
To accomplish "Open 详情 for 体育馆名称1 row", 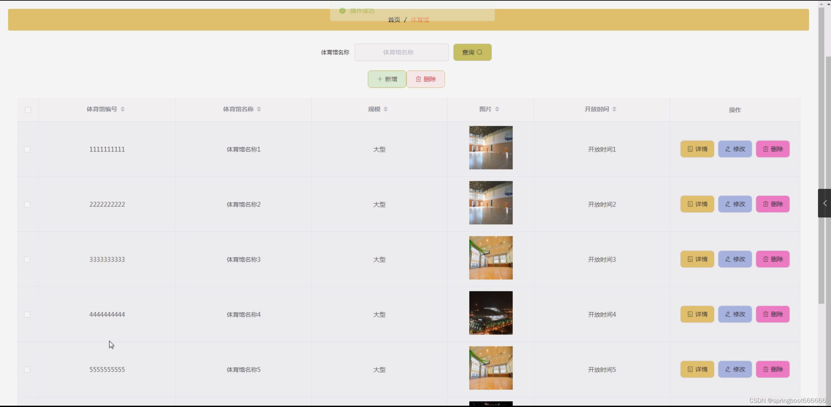I will pos(697,149).
